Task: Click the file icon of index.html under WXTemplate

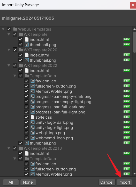Action: pos(27,39)
